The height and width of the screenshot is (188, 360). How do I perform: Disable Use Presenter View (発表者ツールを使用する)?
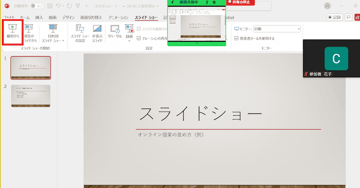pyautogui.click(x=237, y=39)
